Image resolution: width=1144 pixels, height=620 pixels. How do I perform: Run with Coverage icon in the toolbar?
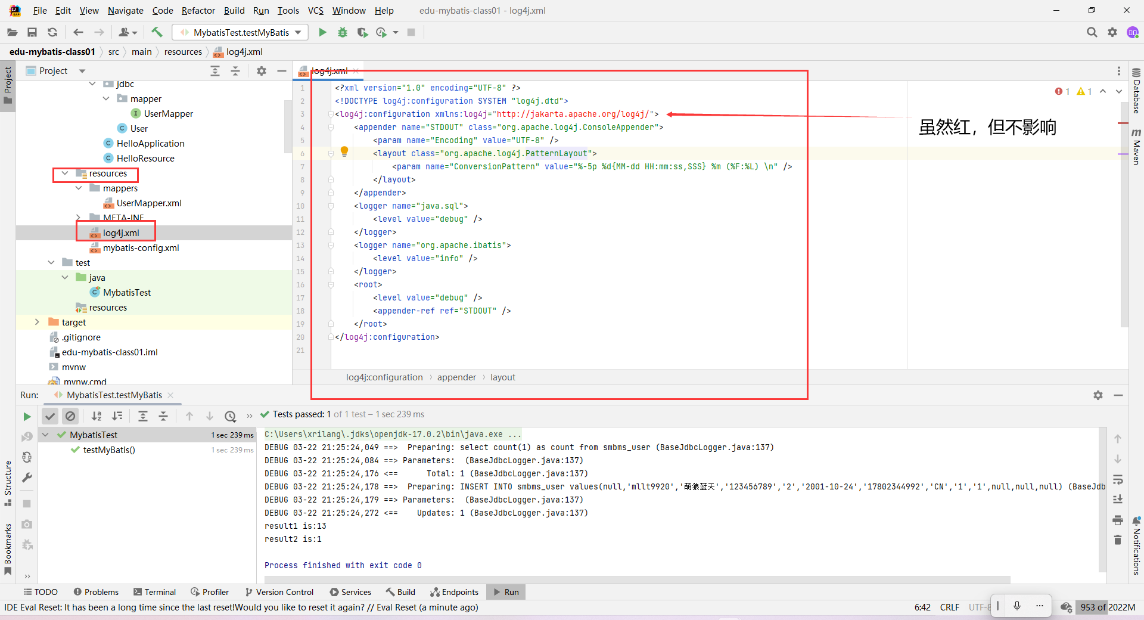362,32
